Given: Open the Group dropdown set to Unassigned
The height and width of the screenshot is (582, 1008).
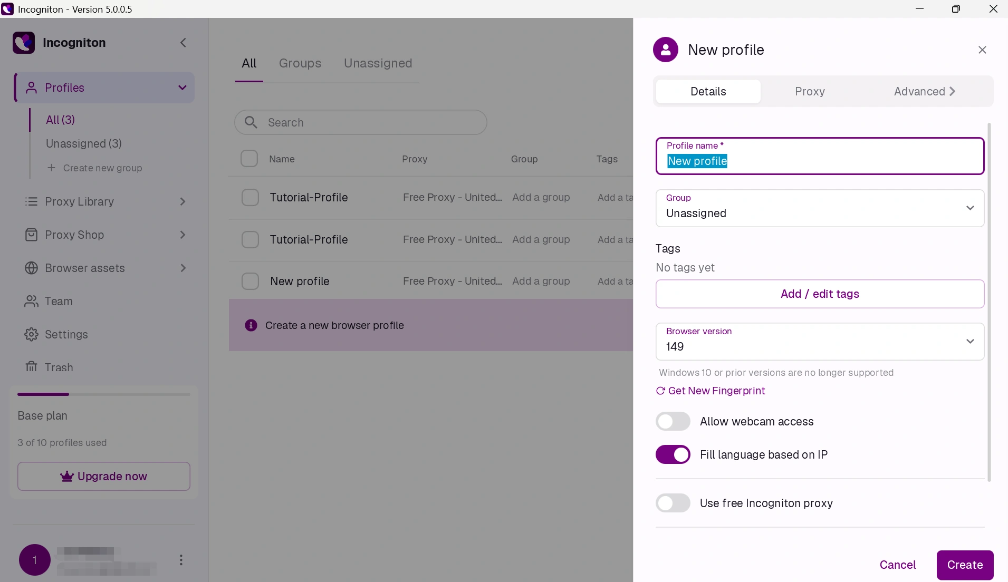Looking at the screenshot, I should pos(820,208).
